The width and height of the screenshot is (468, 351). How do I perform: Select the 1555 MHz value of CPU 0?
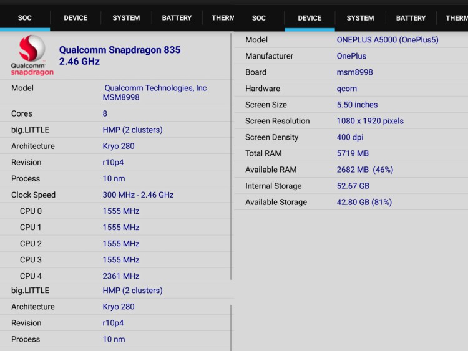coord(121,211)
